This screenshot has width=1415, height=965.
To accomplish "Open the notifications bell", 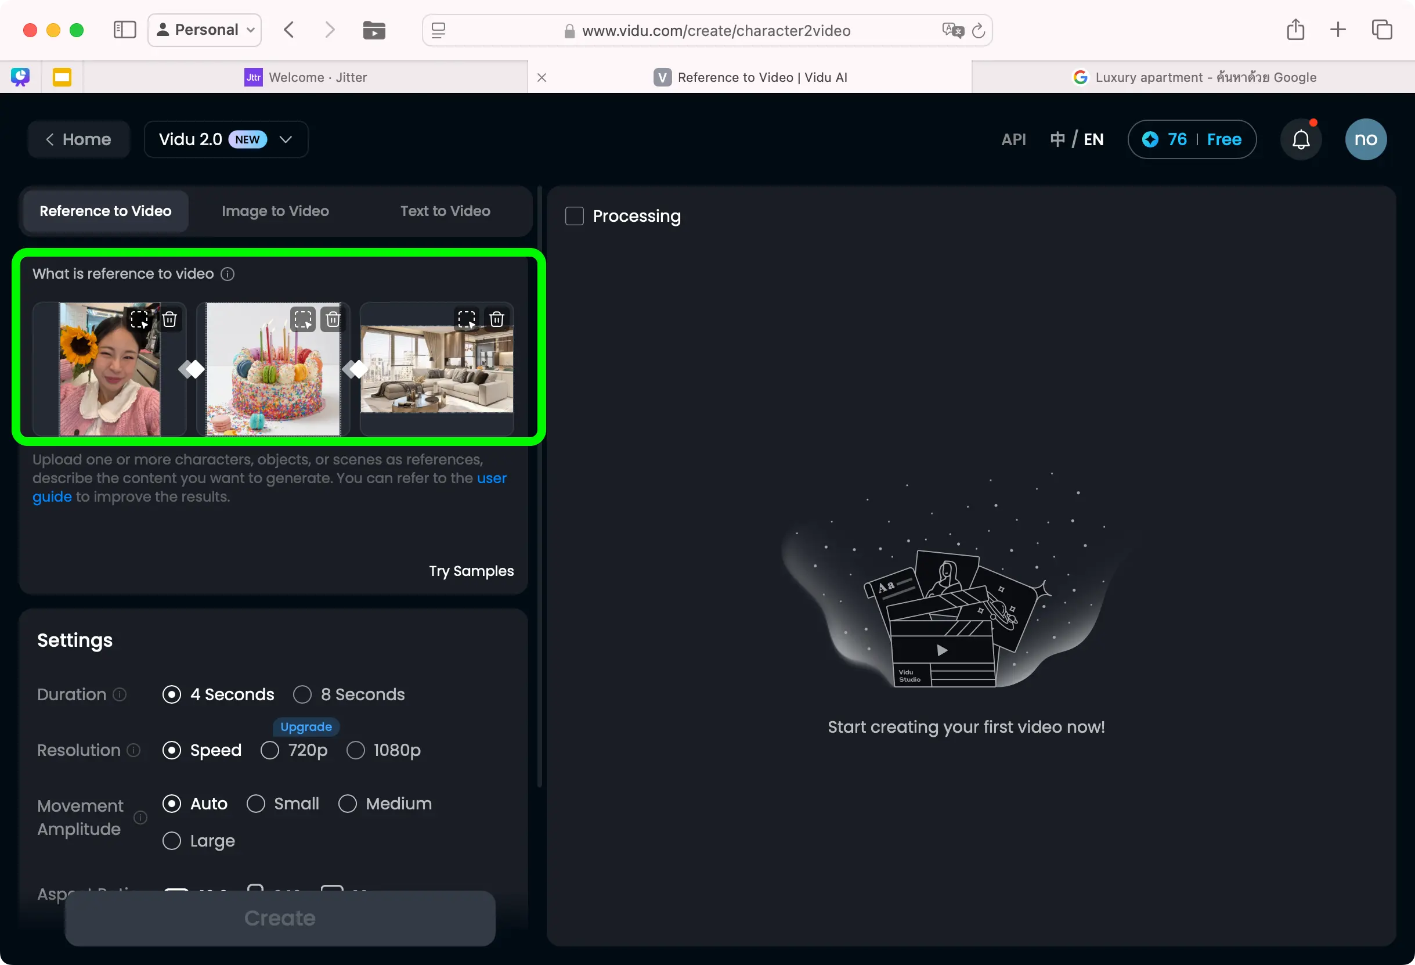I will 1301,139.
